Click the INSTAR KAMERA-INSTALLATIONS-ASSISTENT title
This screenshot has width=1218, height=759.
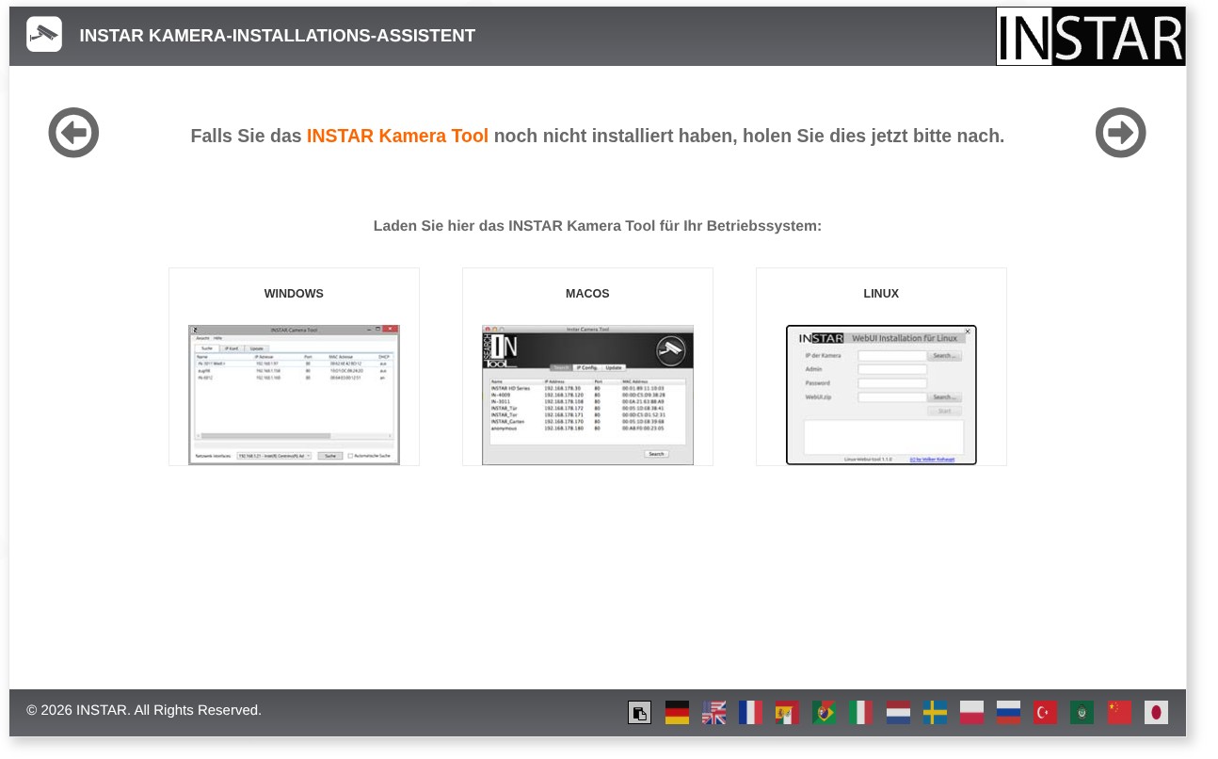pyautogui.click(x=278, y=36)
